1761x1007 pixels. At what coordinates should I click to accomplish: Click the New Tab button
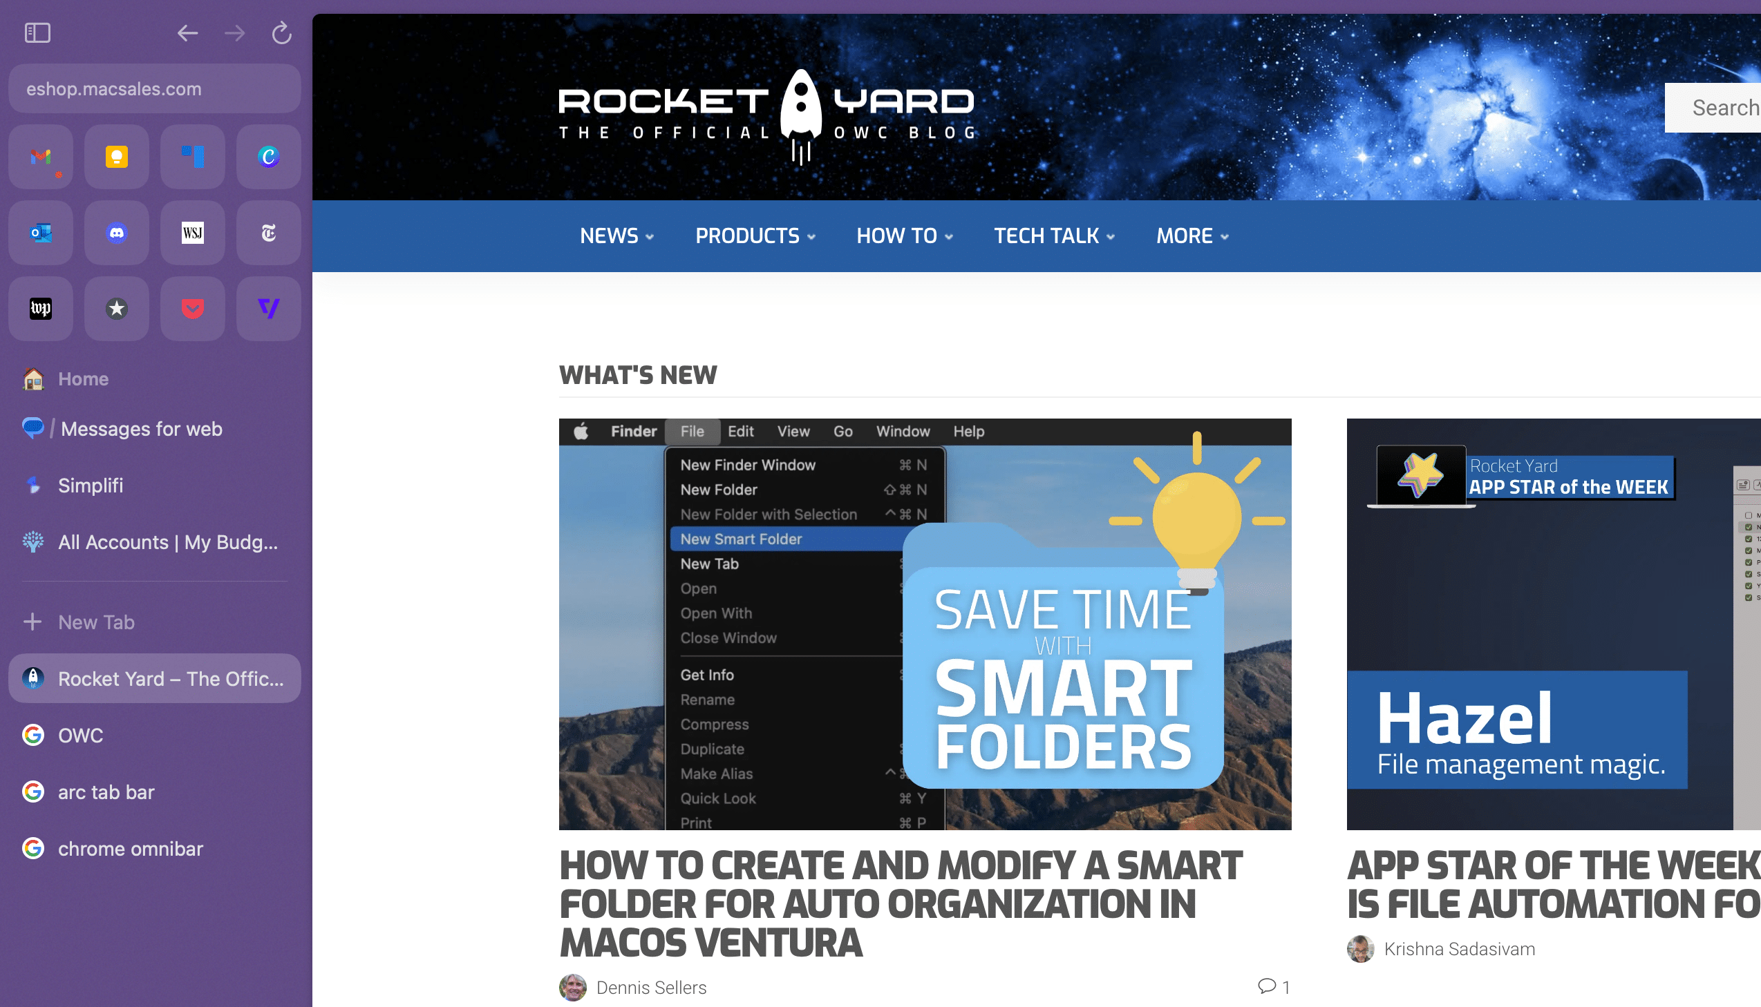pyautogui.click(x=96, y=622)
